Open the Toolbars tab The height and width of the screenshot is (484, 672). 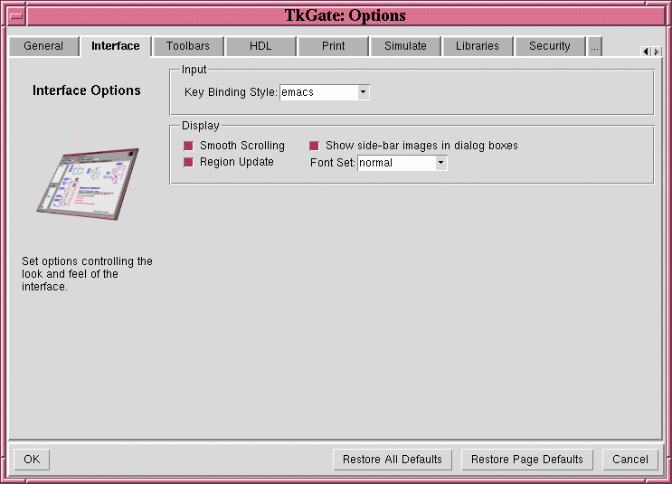click(187, 46)
